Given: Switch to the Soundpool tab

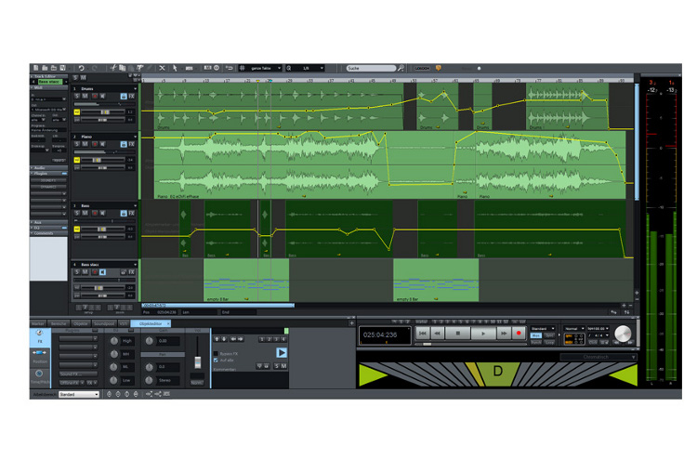Looking at the screenshot, I should point(104,324).
